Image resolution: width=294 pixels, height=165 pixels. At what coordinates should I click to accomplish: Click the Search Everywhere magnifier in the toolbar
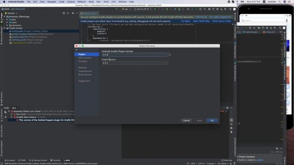[x=231, y=9]
